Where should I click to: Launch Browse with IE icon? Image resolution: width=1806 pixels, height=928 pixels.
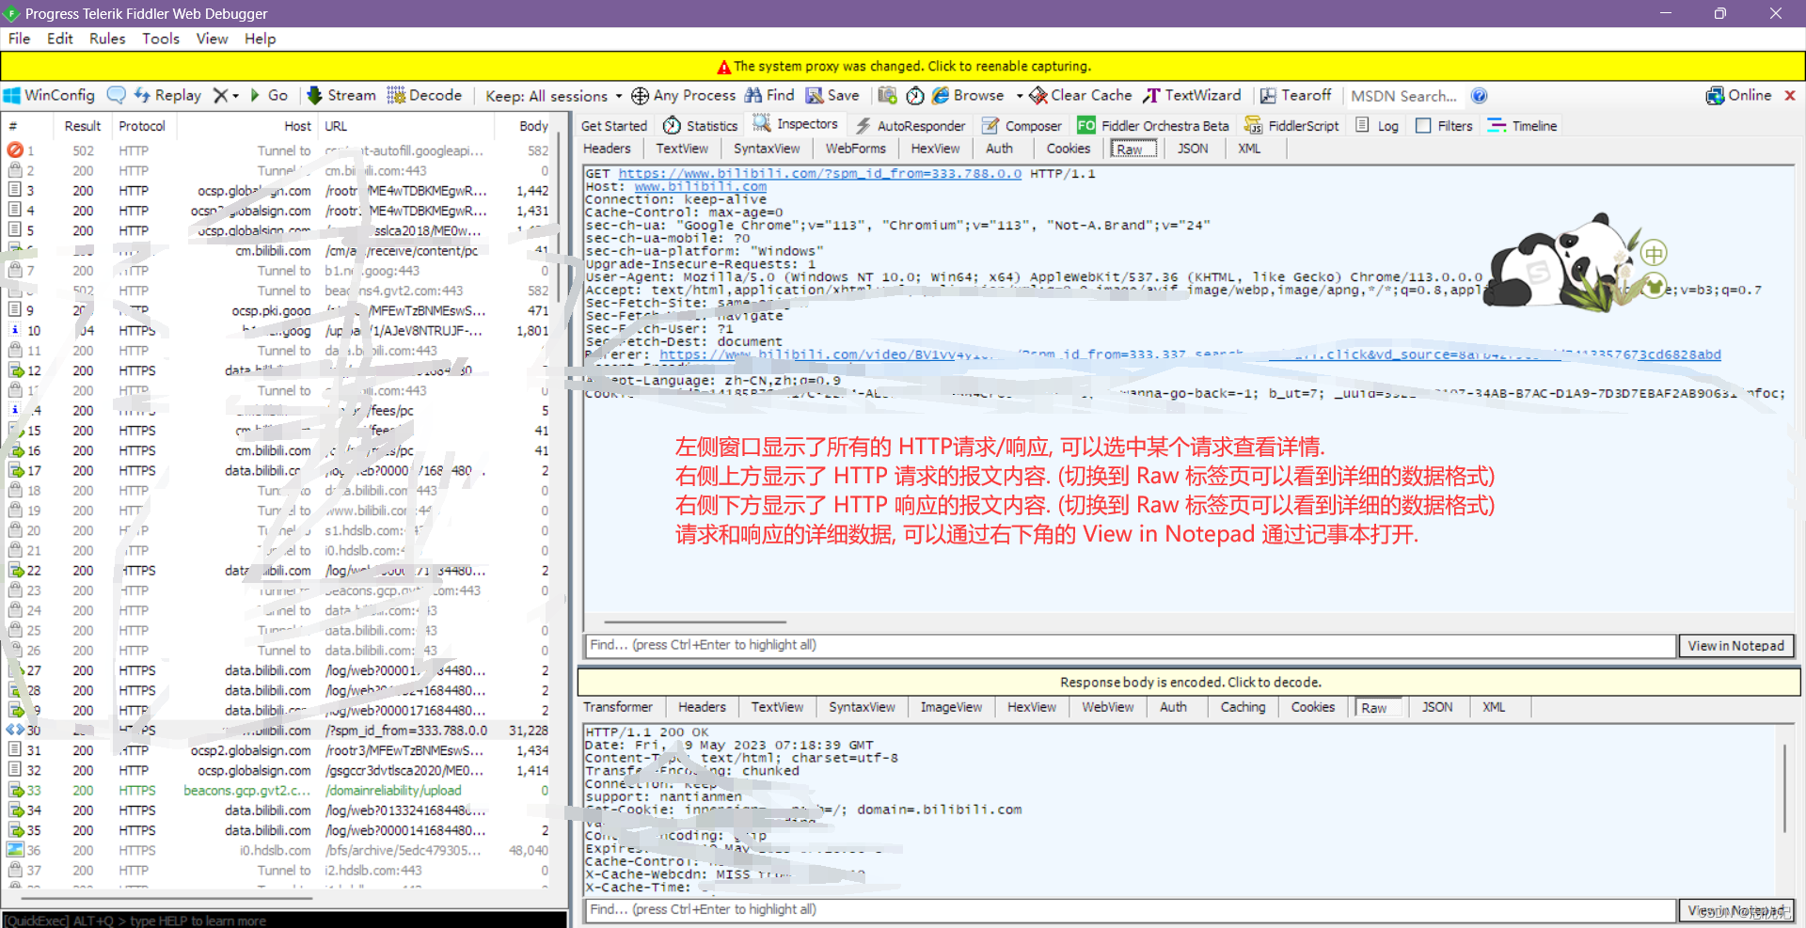pos(968,96)
